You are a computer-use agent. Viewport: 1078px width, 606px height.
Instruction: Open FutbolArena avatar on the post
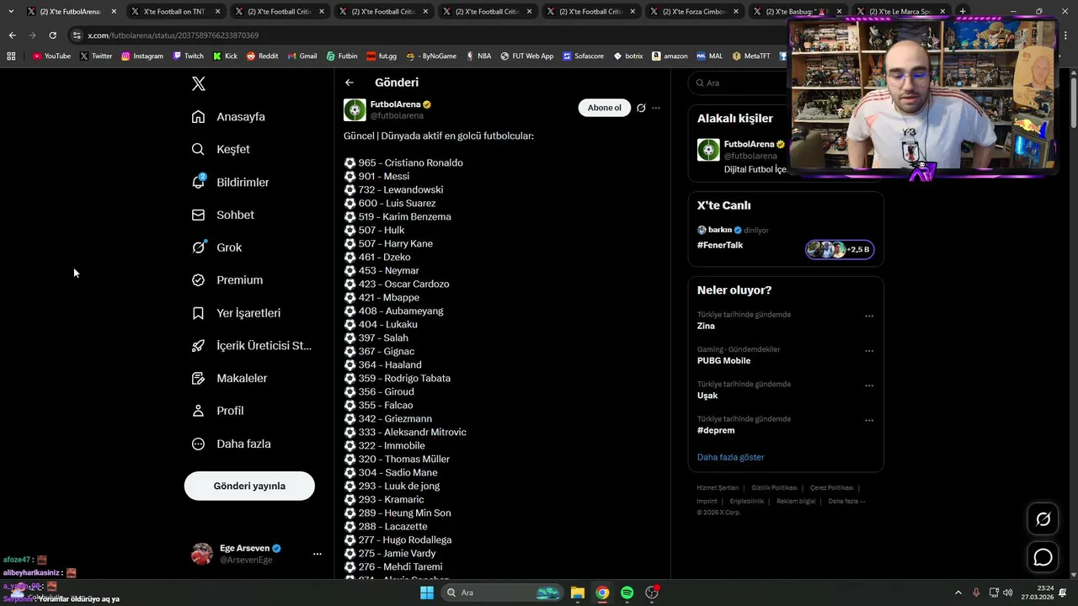(x=355, y=110)
